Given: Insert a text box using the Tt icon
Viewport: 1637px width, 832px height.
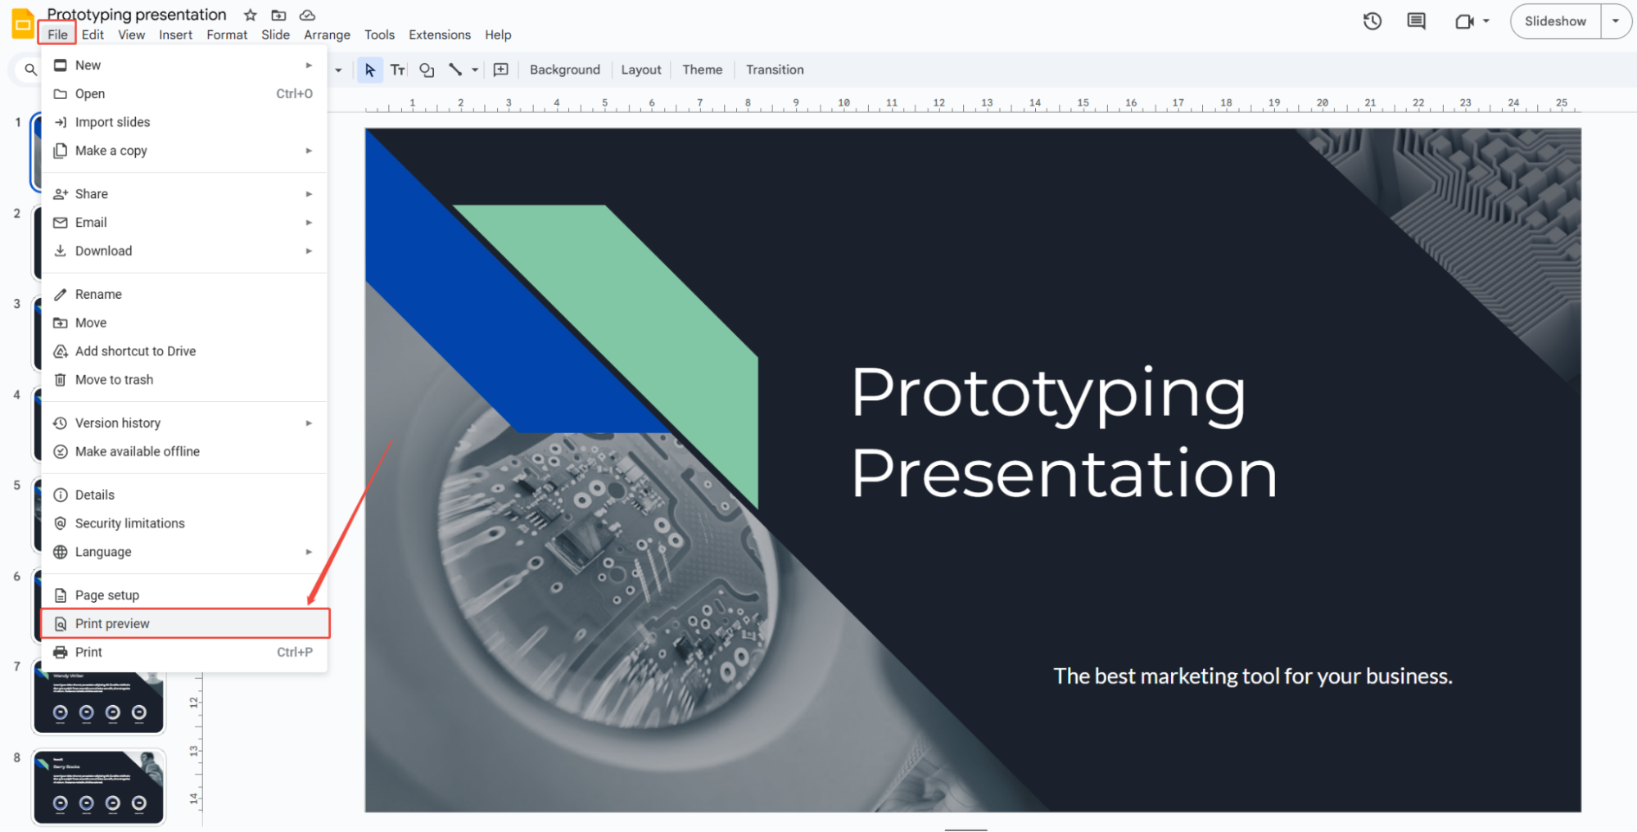Looking at the screenshot, I should tap(397, 70).
